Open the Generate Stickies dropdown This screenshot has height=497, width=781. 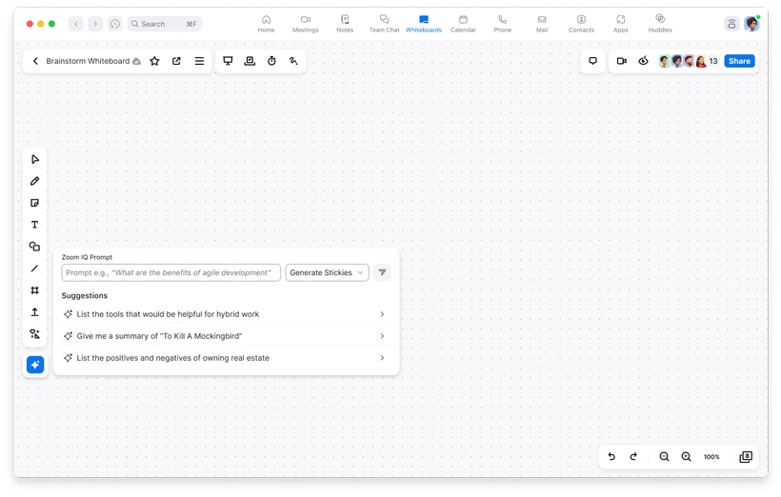327,272
